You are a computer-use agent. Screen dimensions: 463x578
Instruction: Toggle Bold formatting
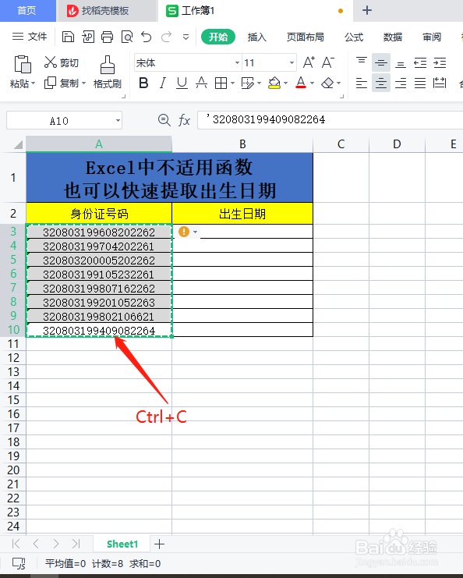tap(143, 83)
